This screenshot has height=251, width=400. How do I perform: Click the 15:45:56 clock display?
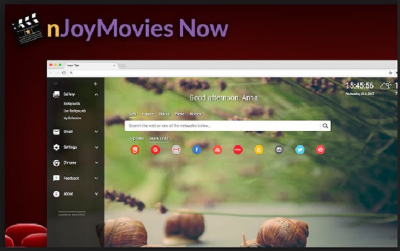[360, 86]
